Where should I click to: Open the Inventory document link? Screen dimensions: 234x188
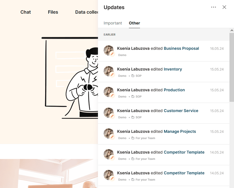point(173,69)
